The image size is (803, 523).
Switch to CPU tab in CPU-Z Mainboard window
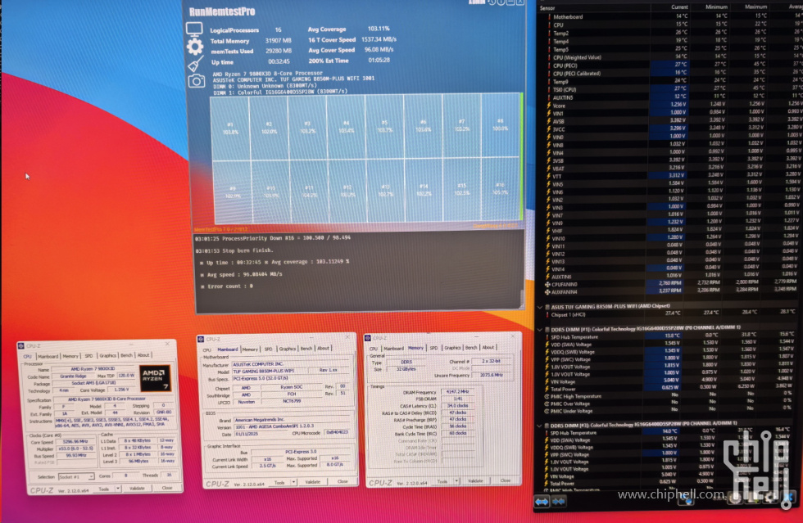pos(206,350)
